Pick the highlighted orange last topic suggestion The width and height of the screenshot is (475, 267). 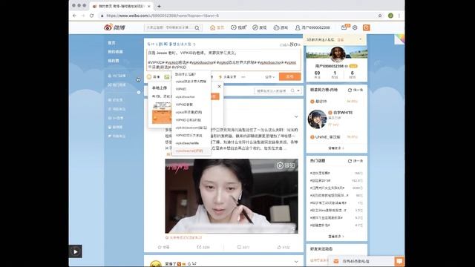click(x=189, y=151)
